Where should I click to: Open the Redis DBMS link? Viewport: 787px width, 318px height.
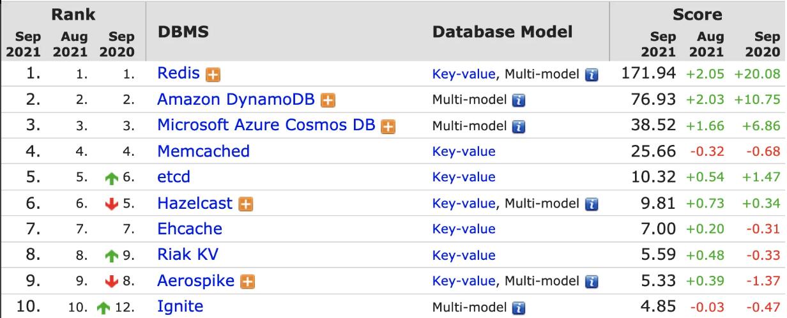point(178,73)
